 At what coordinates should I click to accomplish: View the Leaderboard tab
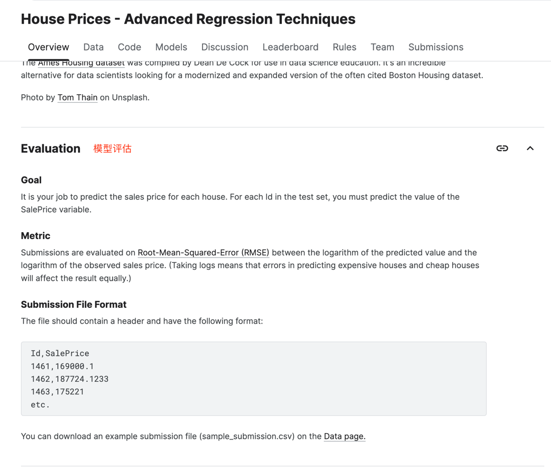click(x=290, y=47)
